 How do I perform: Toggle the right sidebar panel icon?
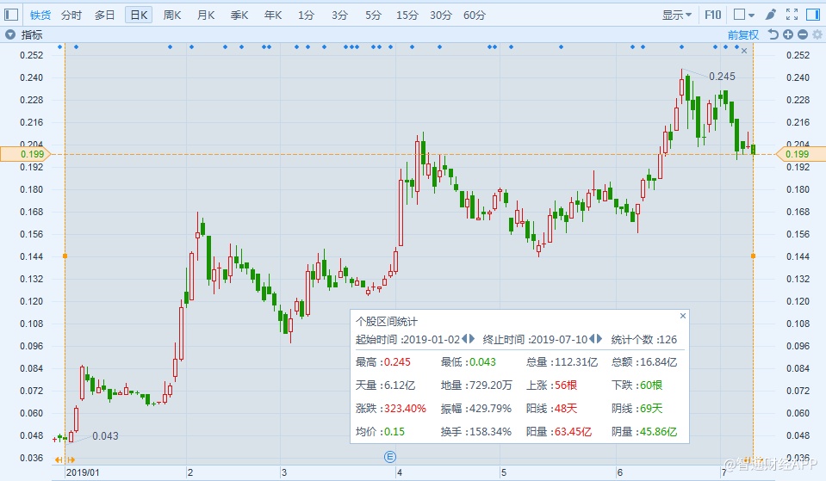pyautogui.click(x=813, y=15)
